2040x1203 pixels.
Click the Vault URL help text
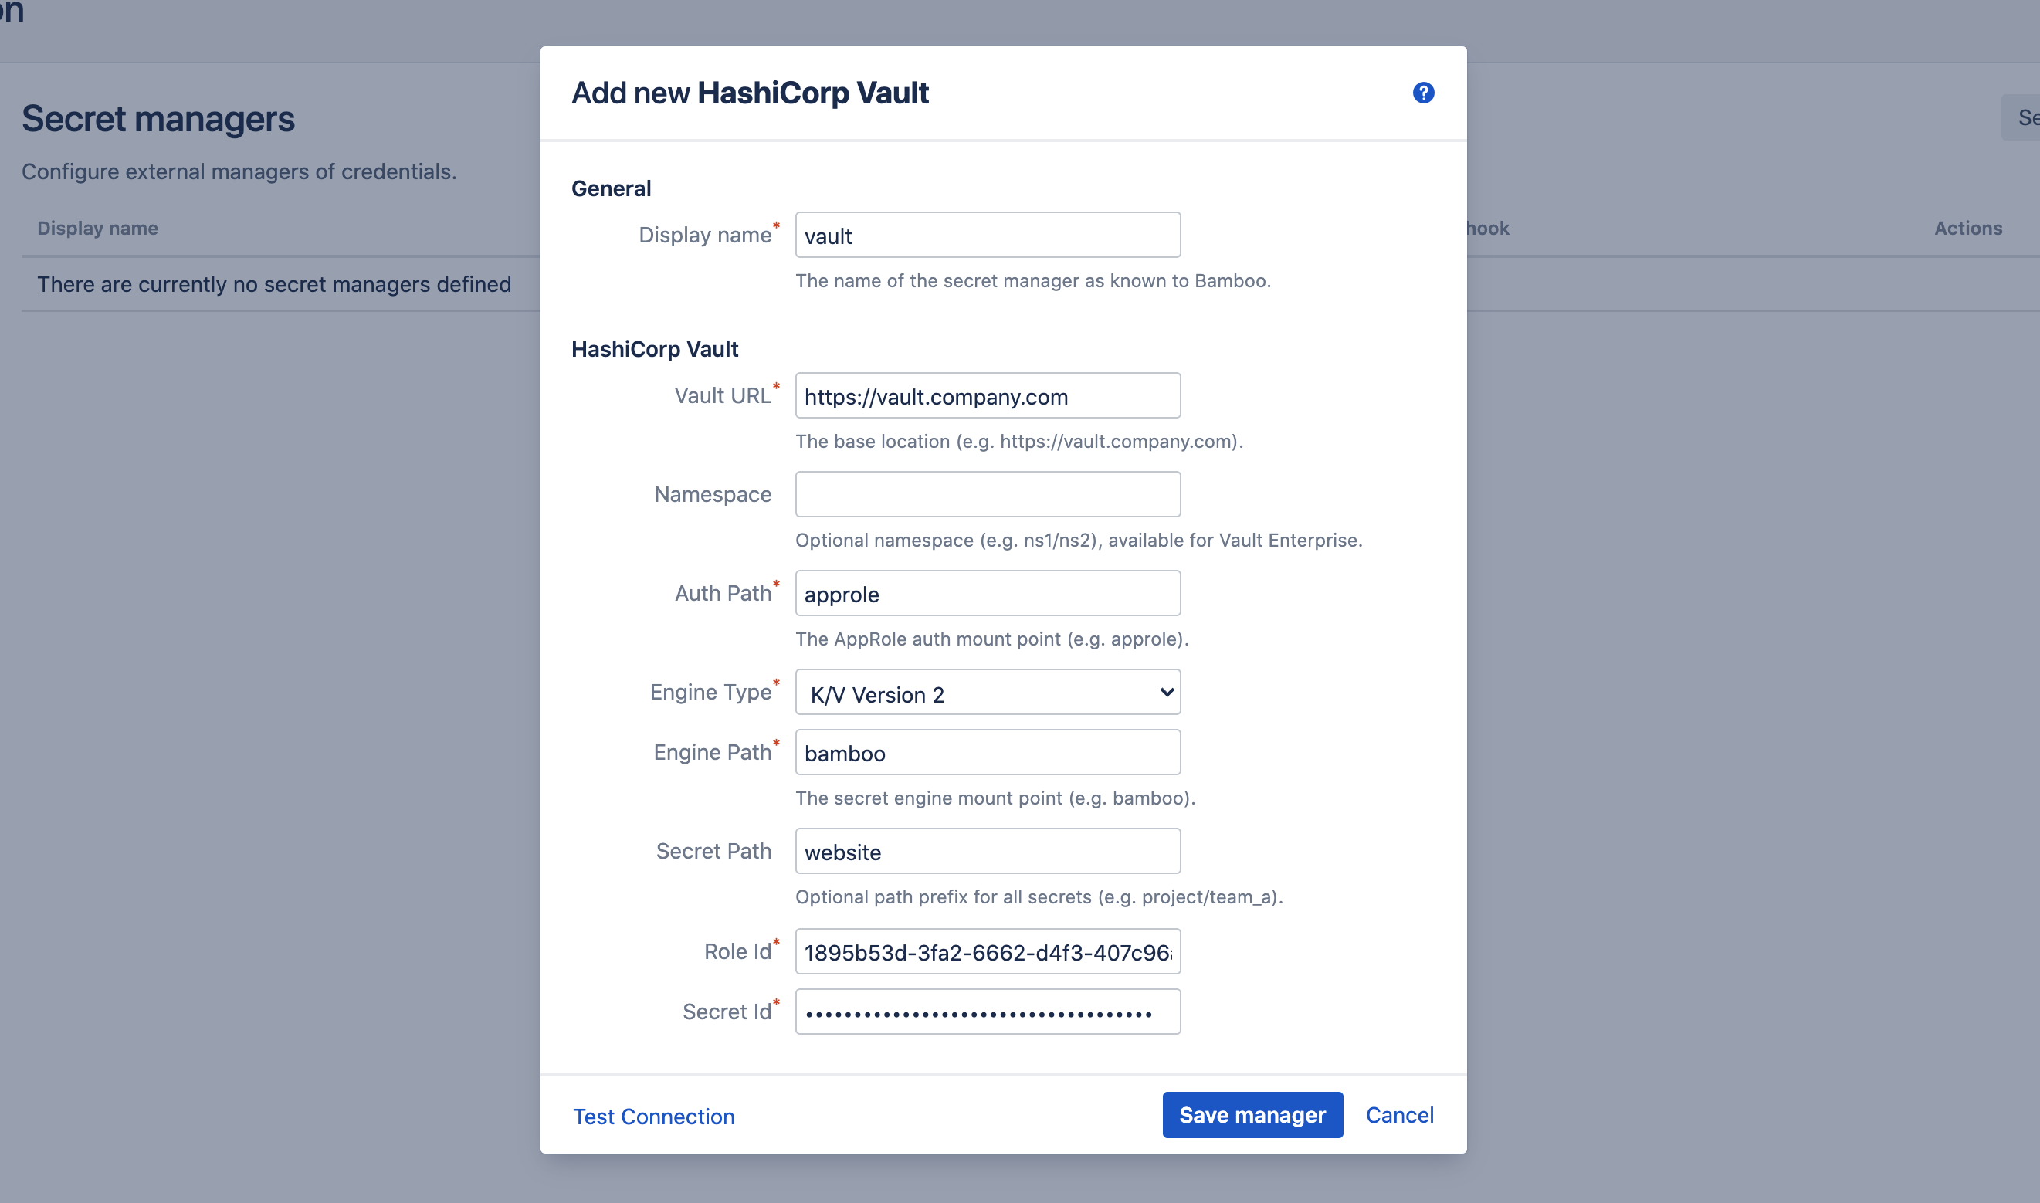(1018, 442)
